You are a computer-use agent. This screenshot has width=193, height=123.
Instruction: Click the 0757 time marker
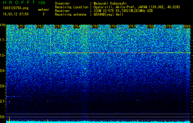click(132, 26)
